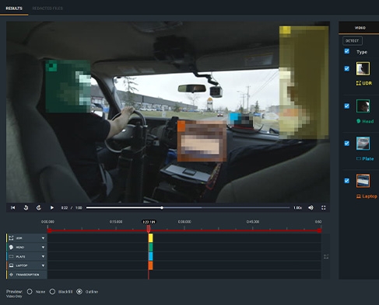Click the rewind icon
The width and height of the screenshot is (379, 305).
(26, 208)
